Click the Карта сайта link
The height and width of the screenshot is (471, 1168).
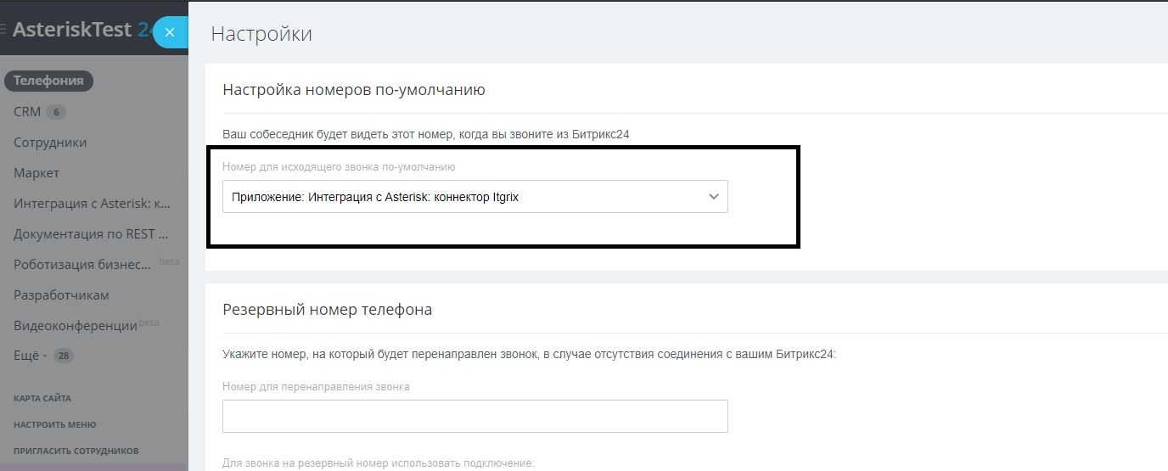(x=42, y=398)
